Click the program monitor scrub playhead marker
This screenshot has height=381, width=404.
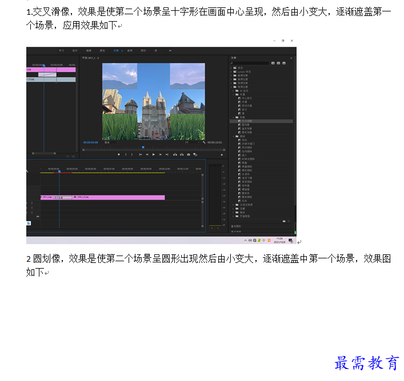[x=143, y=147]
